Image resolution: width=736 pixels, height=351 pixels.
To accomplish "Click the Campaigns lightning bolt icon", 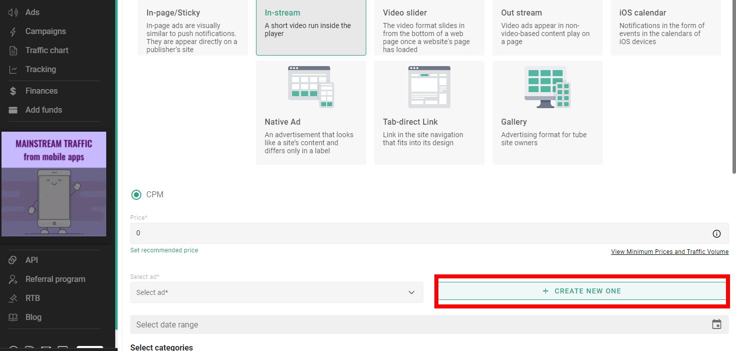I will 14,31.
